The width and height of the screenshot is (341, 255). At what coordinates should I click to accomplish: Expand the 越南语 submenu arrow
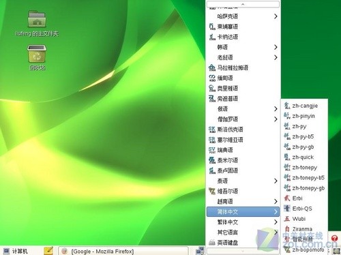pyautogui.click(x=276, y=201)
